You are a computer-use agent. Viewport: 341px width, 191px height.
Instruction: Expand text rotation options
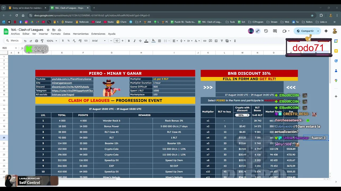[x=197, y=41]
